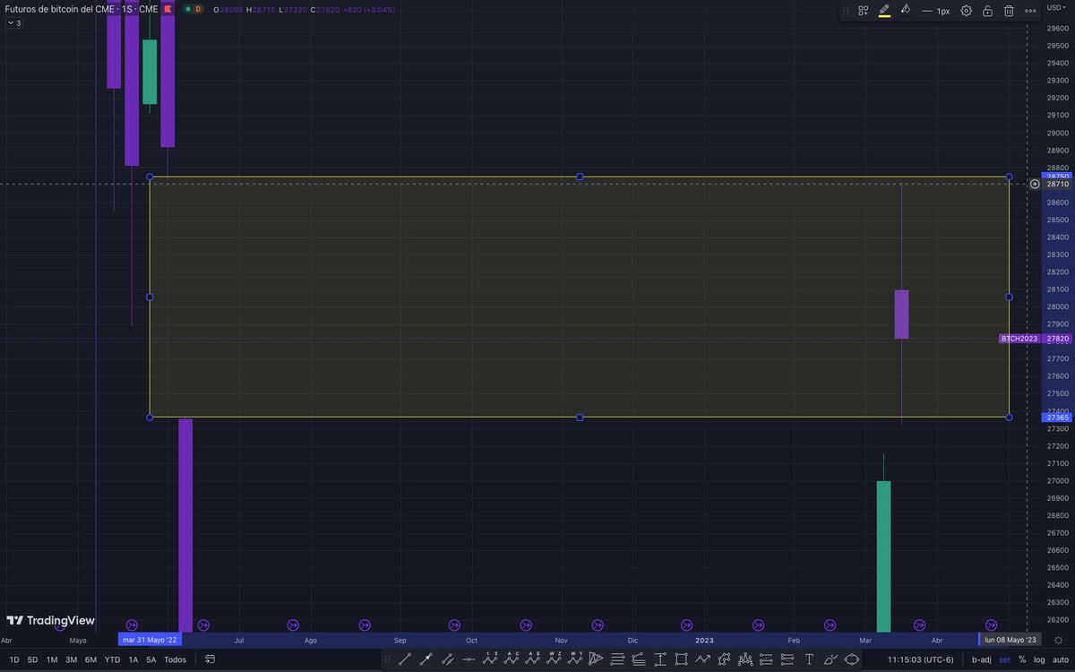Select the Rectangle drawing tool
This screenshot has height=672, width=1075.
pos(682,659)
